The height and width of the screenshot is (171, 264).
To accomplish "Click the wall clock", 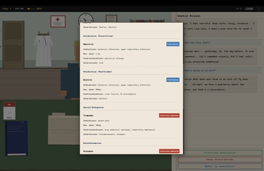I will (85, 18).
